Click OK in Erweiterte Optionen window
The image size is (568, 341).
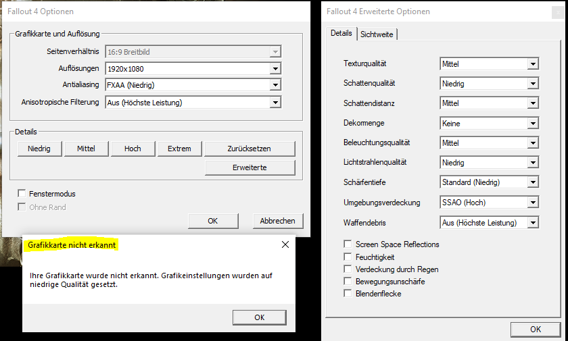(536, 329)
